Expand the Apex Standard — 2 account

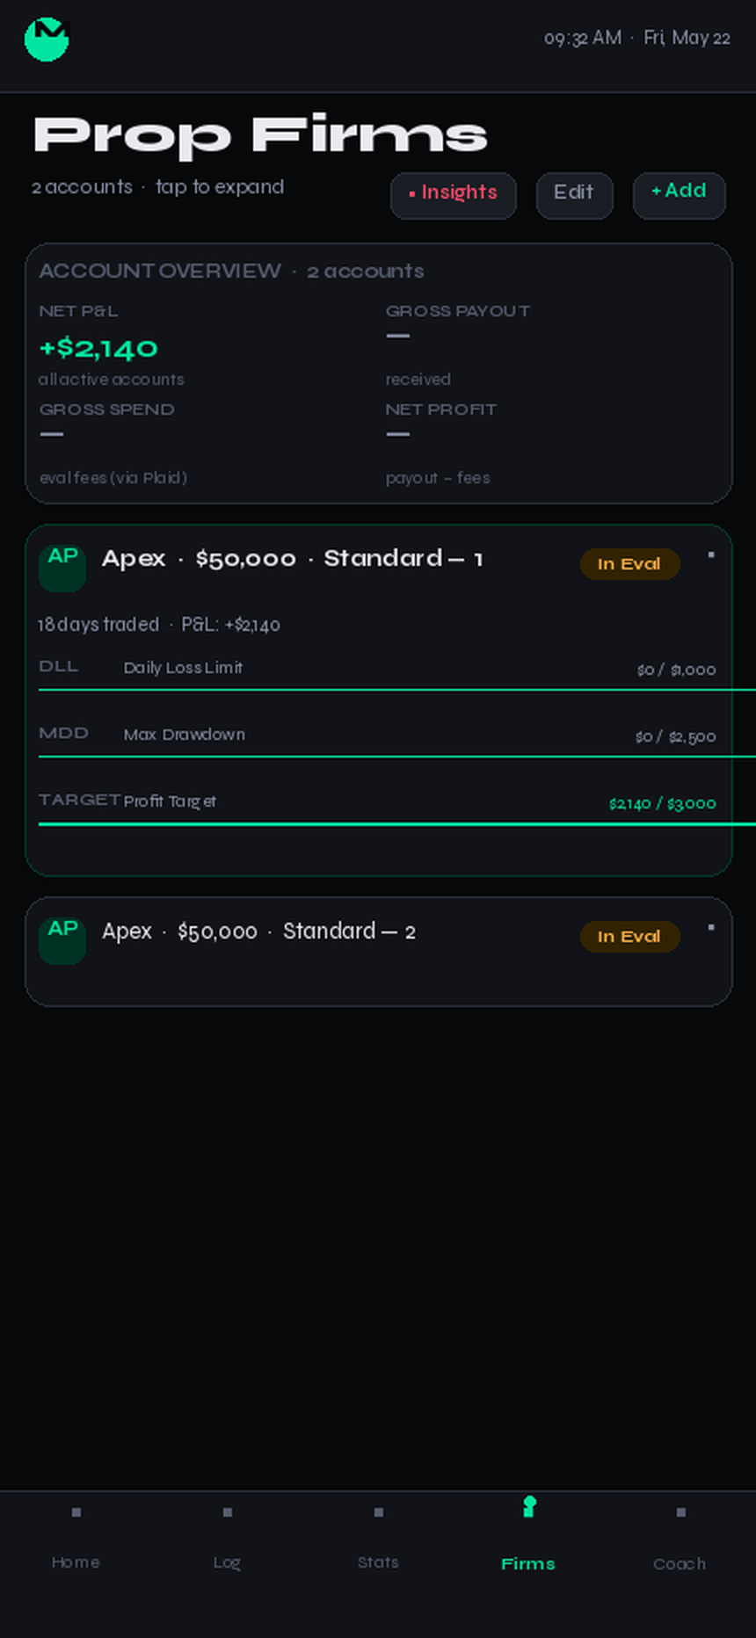[x=379, y=952]
